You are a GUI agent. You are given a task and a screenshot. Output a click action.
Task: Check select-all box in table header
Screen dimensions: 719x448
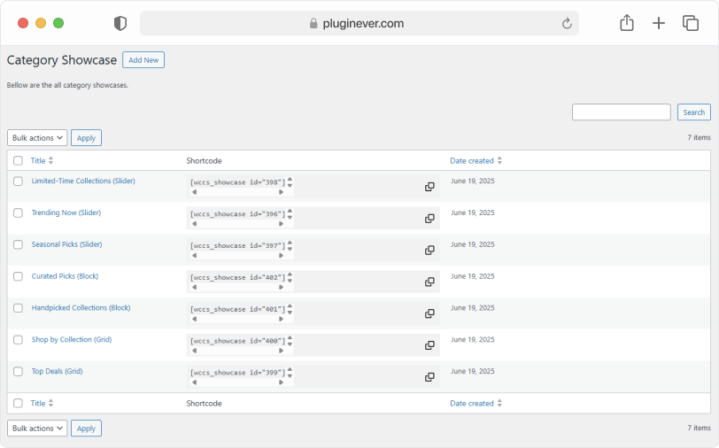point(18,160)
